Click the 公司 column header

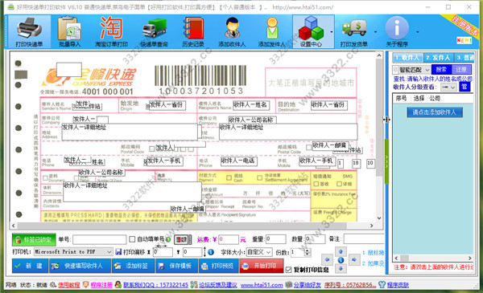pos(435,98)
